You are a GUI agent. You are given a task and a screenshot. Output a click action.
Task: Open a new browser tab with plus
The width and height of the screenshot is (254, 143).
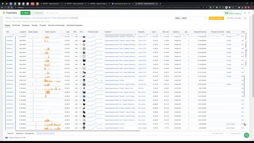click(x=160, y=4)
